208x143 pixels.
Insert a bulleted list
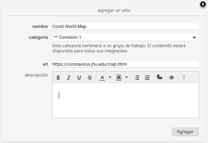137,78
